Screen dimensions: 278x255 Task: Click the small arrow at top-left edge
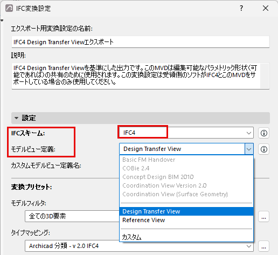pos(2,20)
